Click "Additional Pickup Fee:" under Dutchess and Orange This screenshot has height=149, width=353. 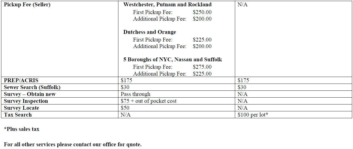160,46
